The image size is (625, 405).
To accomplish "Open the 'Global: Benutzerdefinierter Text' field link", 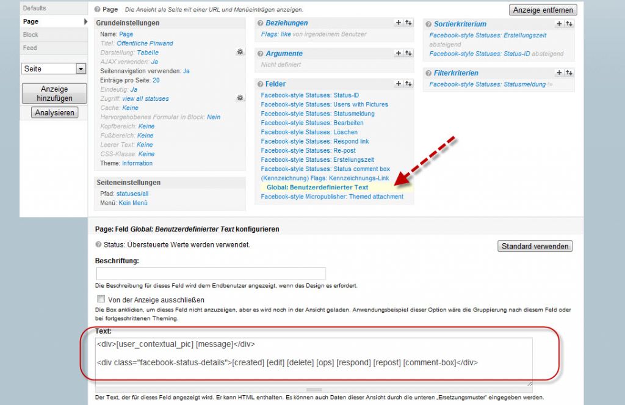I will point(317,187).
